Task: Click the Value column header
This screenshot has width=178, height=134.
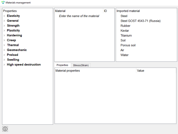Action: (x=156, y=71)
